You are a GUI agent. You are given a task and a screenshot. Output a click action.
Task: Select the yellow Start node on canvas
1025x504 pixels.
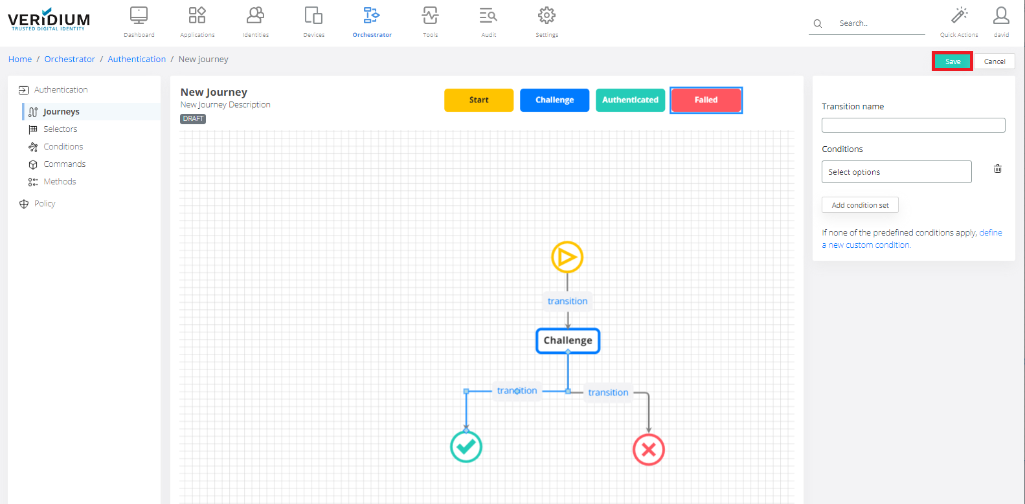[567, 257]
